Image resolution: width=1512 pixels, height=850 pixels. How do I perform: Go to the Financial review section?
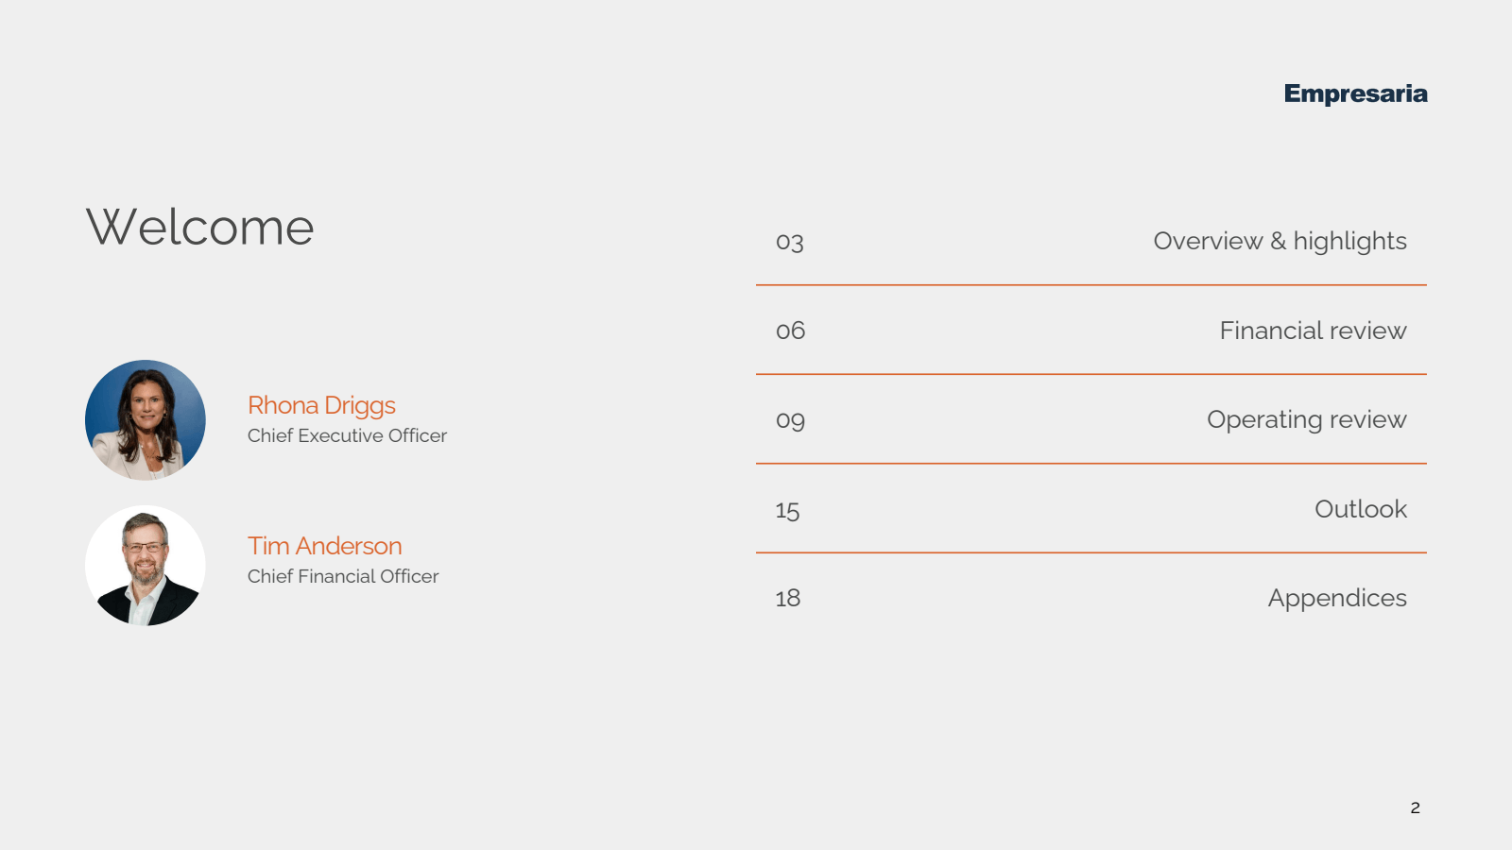click(1313, 331)
